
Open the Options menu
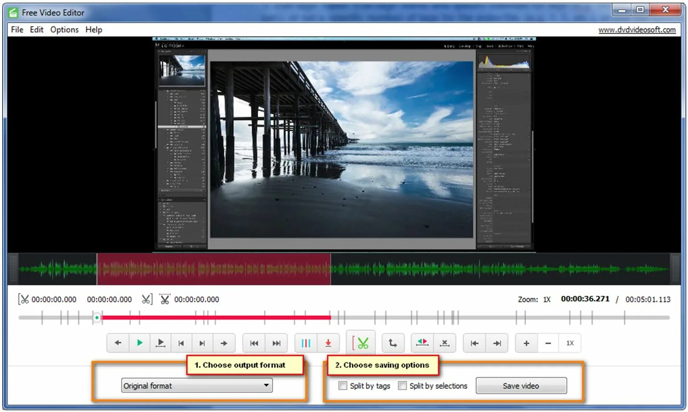click(x=64, y=30)
